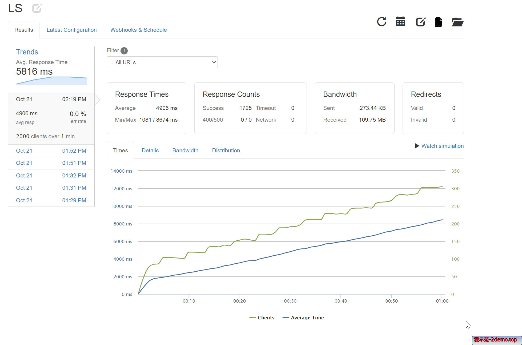This screenshot has height=345, width=522.
Task: Open the Bandwidth chart tab
Action: 185,150
